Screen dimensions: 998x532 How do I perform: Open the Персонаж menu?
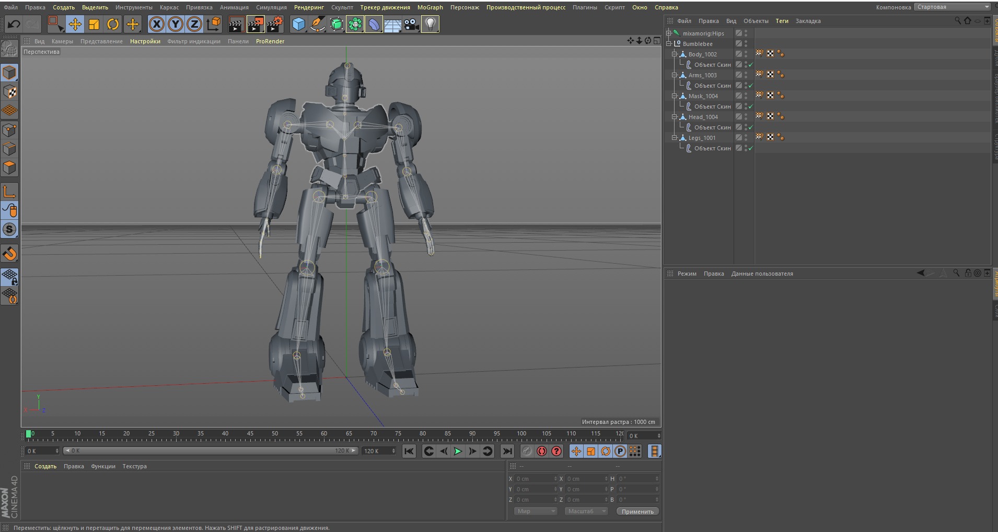coord(465,7)
